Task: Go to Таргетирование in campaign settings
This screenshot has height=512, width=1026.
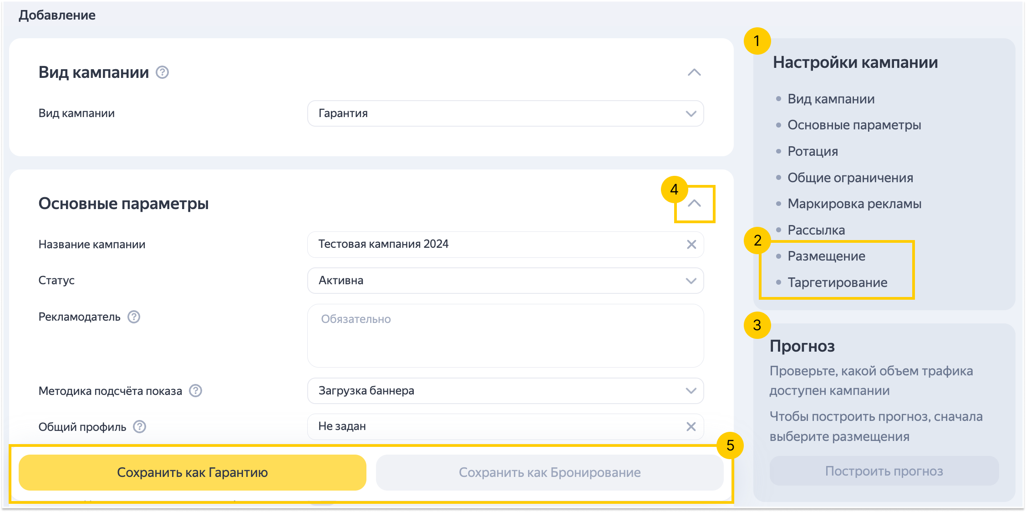Action: (837, 282)
